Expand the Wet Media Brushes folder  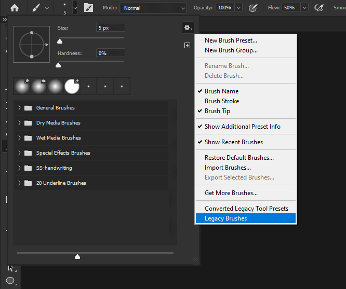[20, 138]
